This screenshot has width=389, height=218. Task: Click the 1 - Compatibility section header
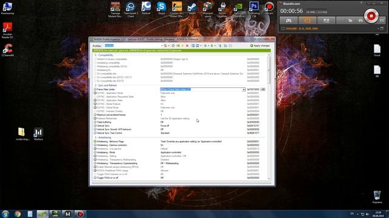tap(104, 55)
